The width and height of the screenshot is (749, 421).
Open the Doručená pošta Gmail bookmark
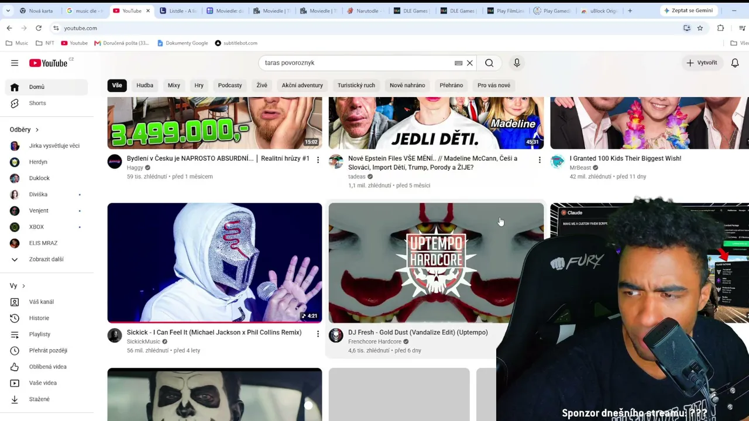coord(122,43)
